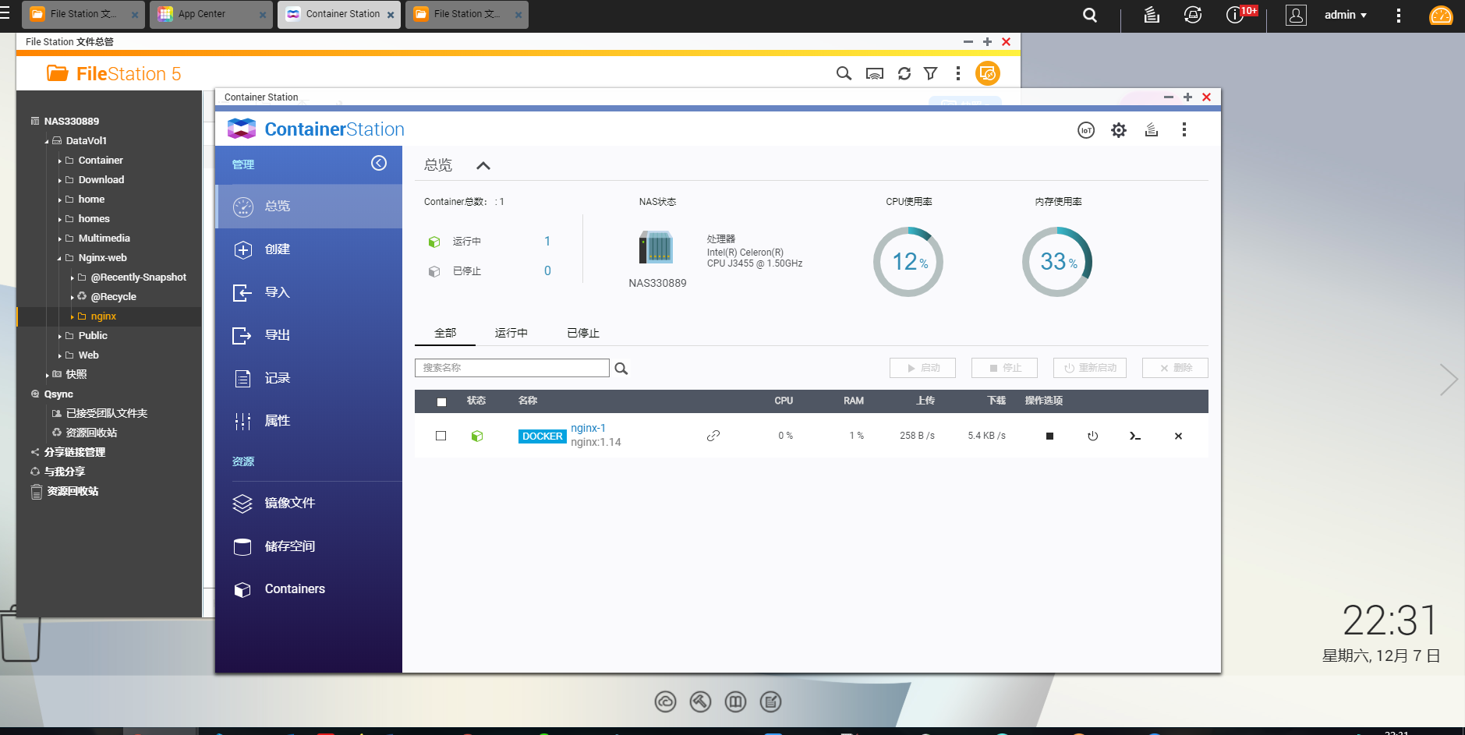
Task: Open the terminal for nginx-1 container
Action: pyautogui.click(x=1134, y=436)
